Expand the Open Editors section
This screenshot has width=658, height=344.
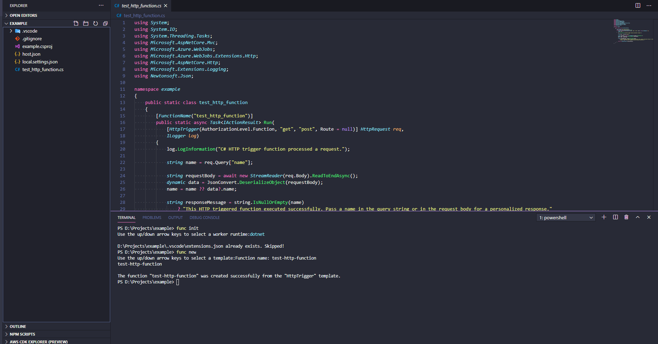point(56,15)
